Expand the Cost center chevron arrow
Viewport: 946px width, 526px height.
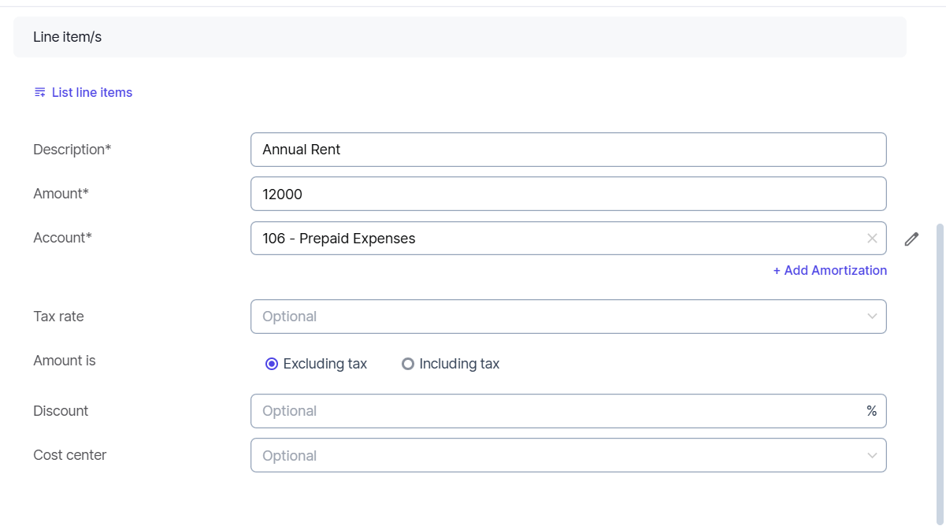[872, 456]
